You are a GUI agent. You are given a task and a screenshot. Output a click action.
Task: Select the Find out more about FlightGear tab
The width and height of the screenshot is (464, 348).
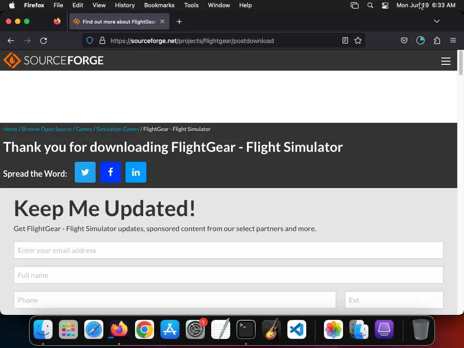click(119, 21)
